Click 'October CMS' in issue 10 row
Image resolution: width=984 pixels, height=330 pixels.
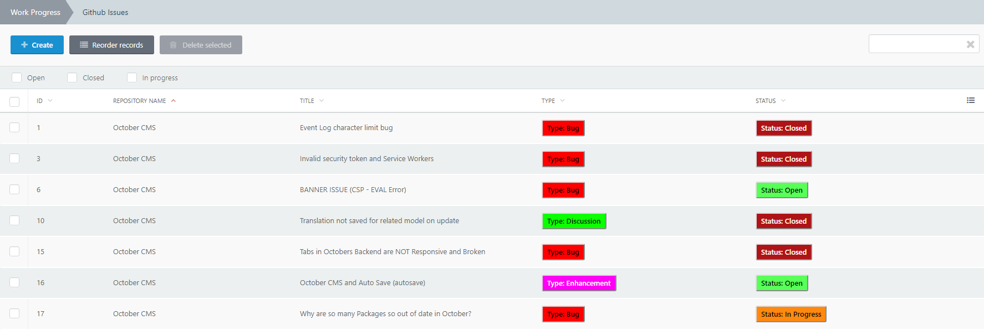[x=134, y=220]
